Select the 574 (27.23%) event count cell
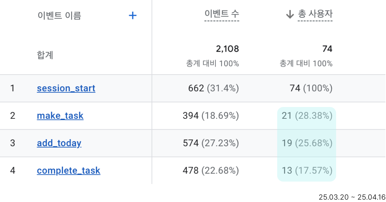 point(211,143)
